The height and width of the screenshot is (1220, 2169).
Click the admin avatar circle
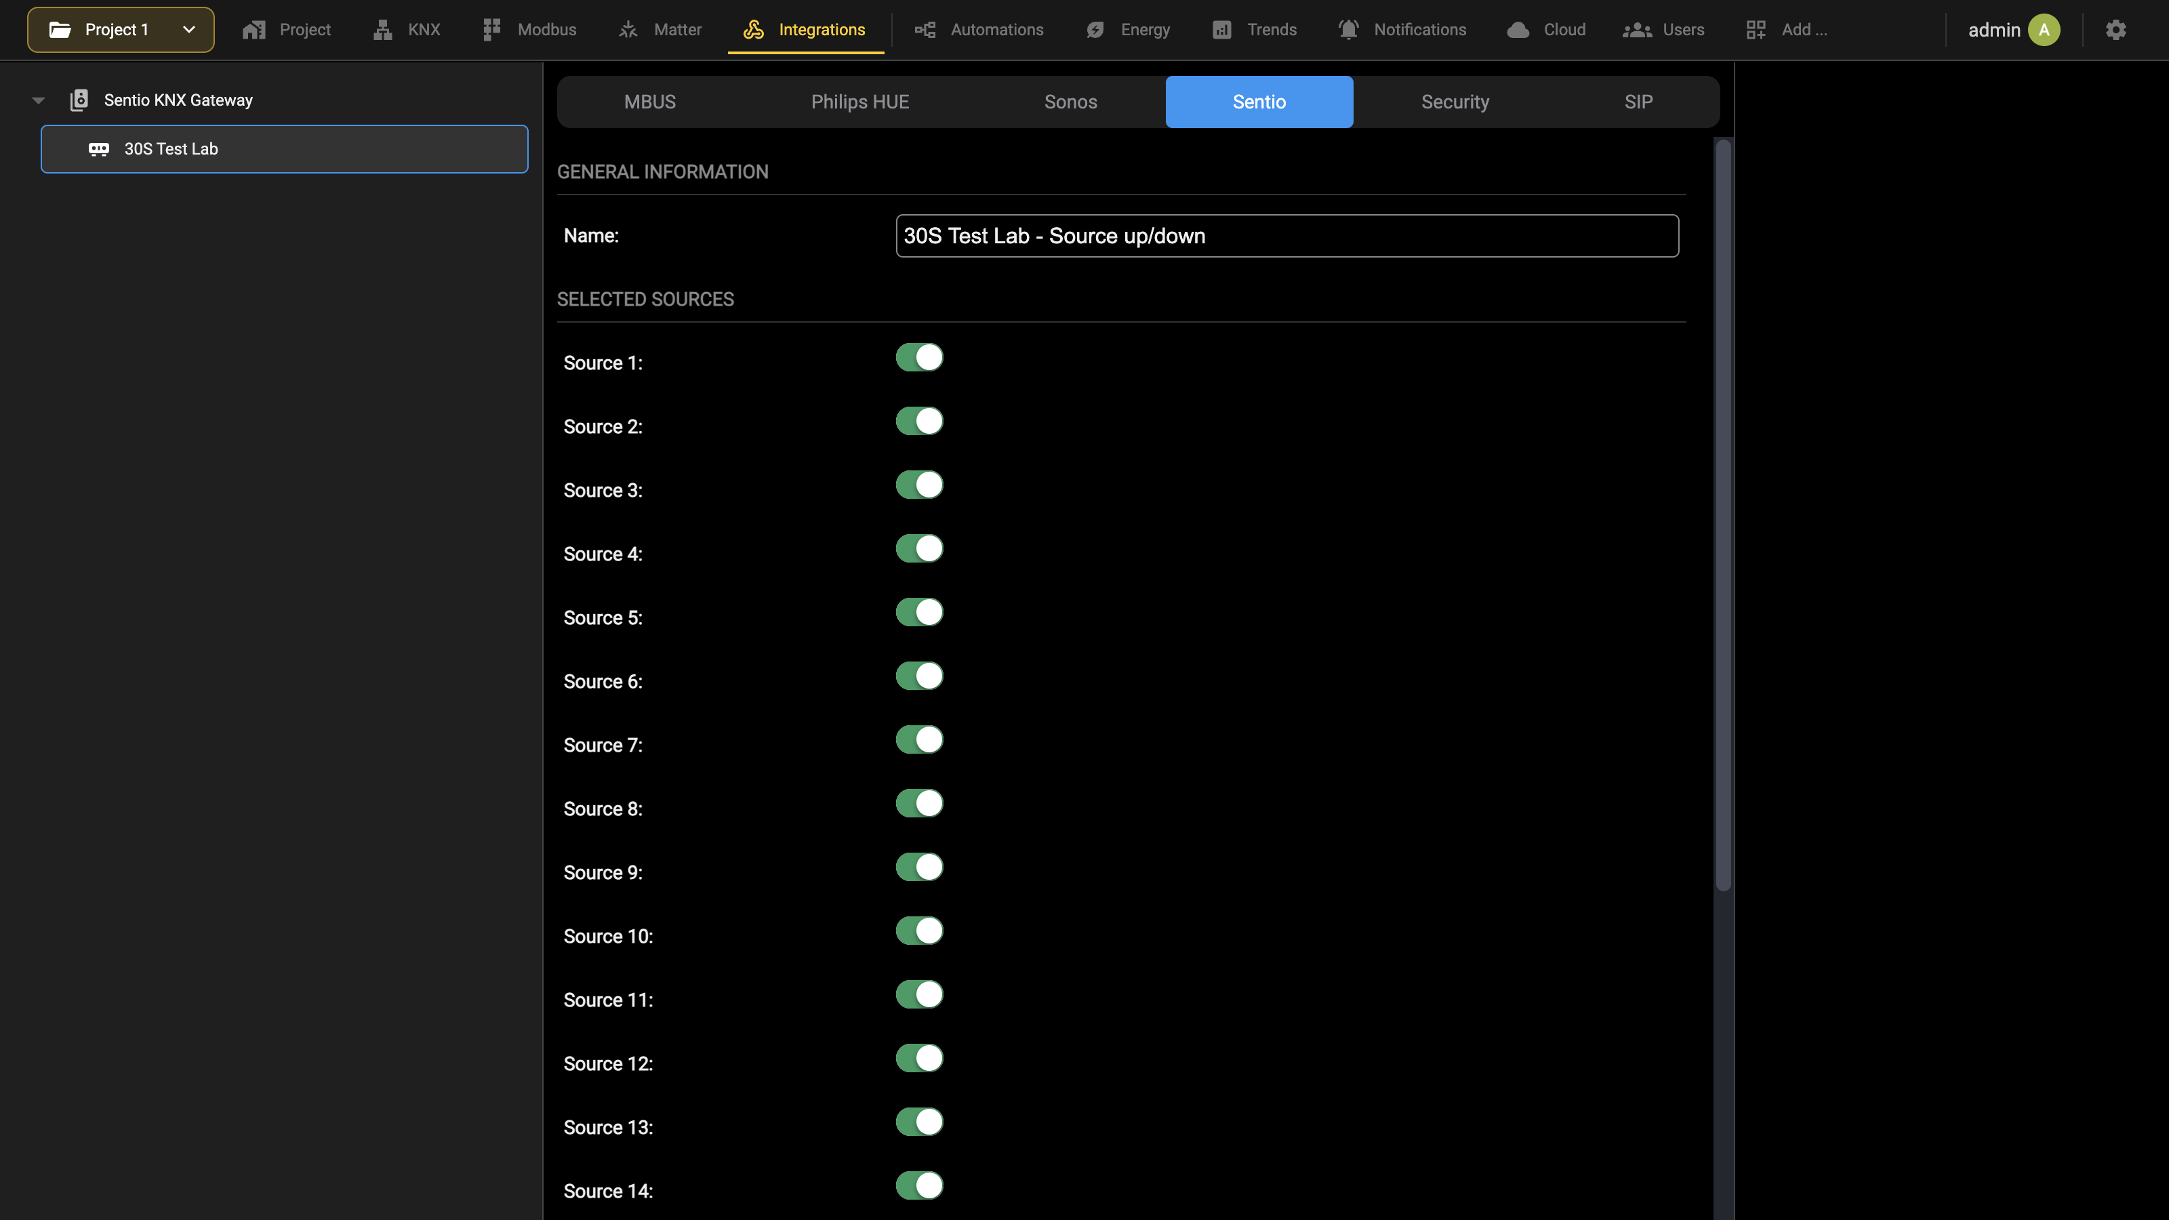[x=2044, y=29]
